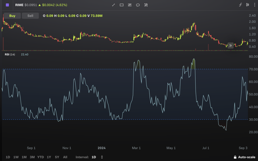Screen dimensions: 258x161
Task: Click the purple symbol color swatch
Action: tap(7, 5)
